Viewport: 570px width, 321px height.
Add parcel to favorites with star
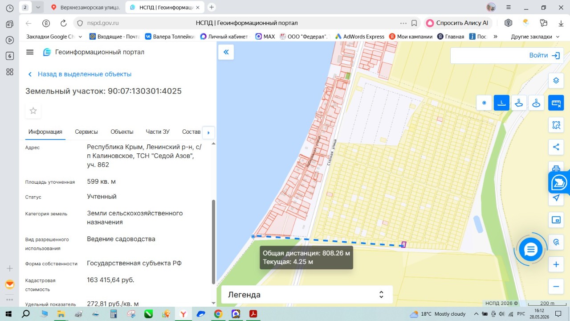[33, 111]
